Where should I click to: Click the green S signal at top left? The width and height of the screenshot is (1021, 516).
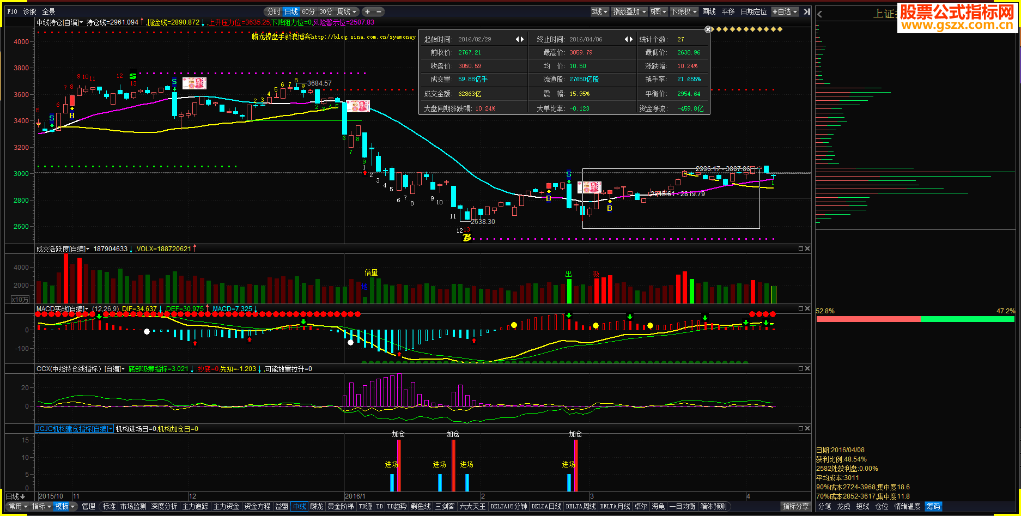[x=133, y=77]
